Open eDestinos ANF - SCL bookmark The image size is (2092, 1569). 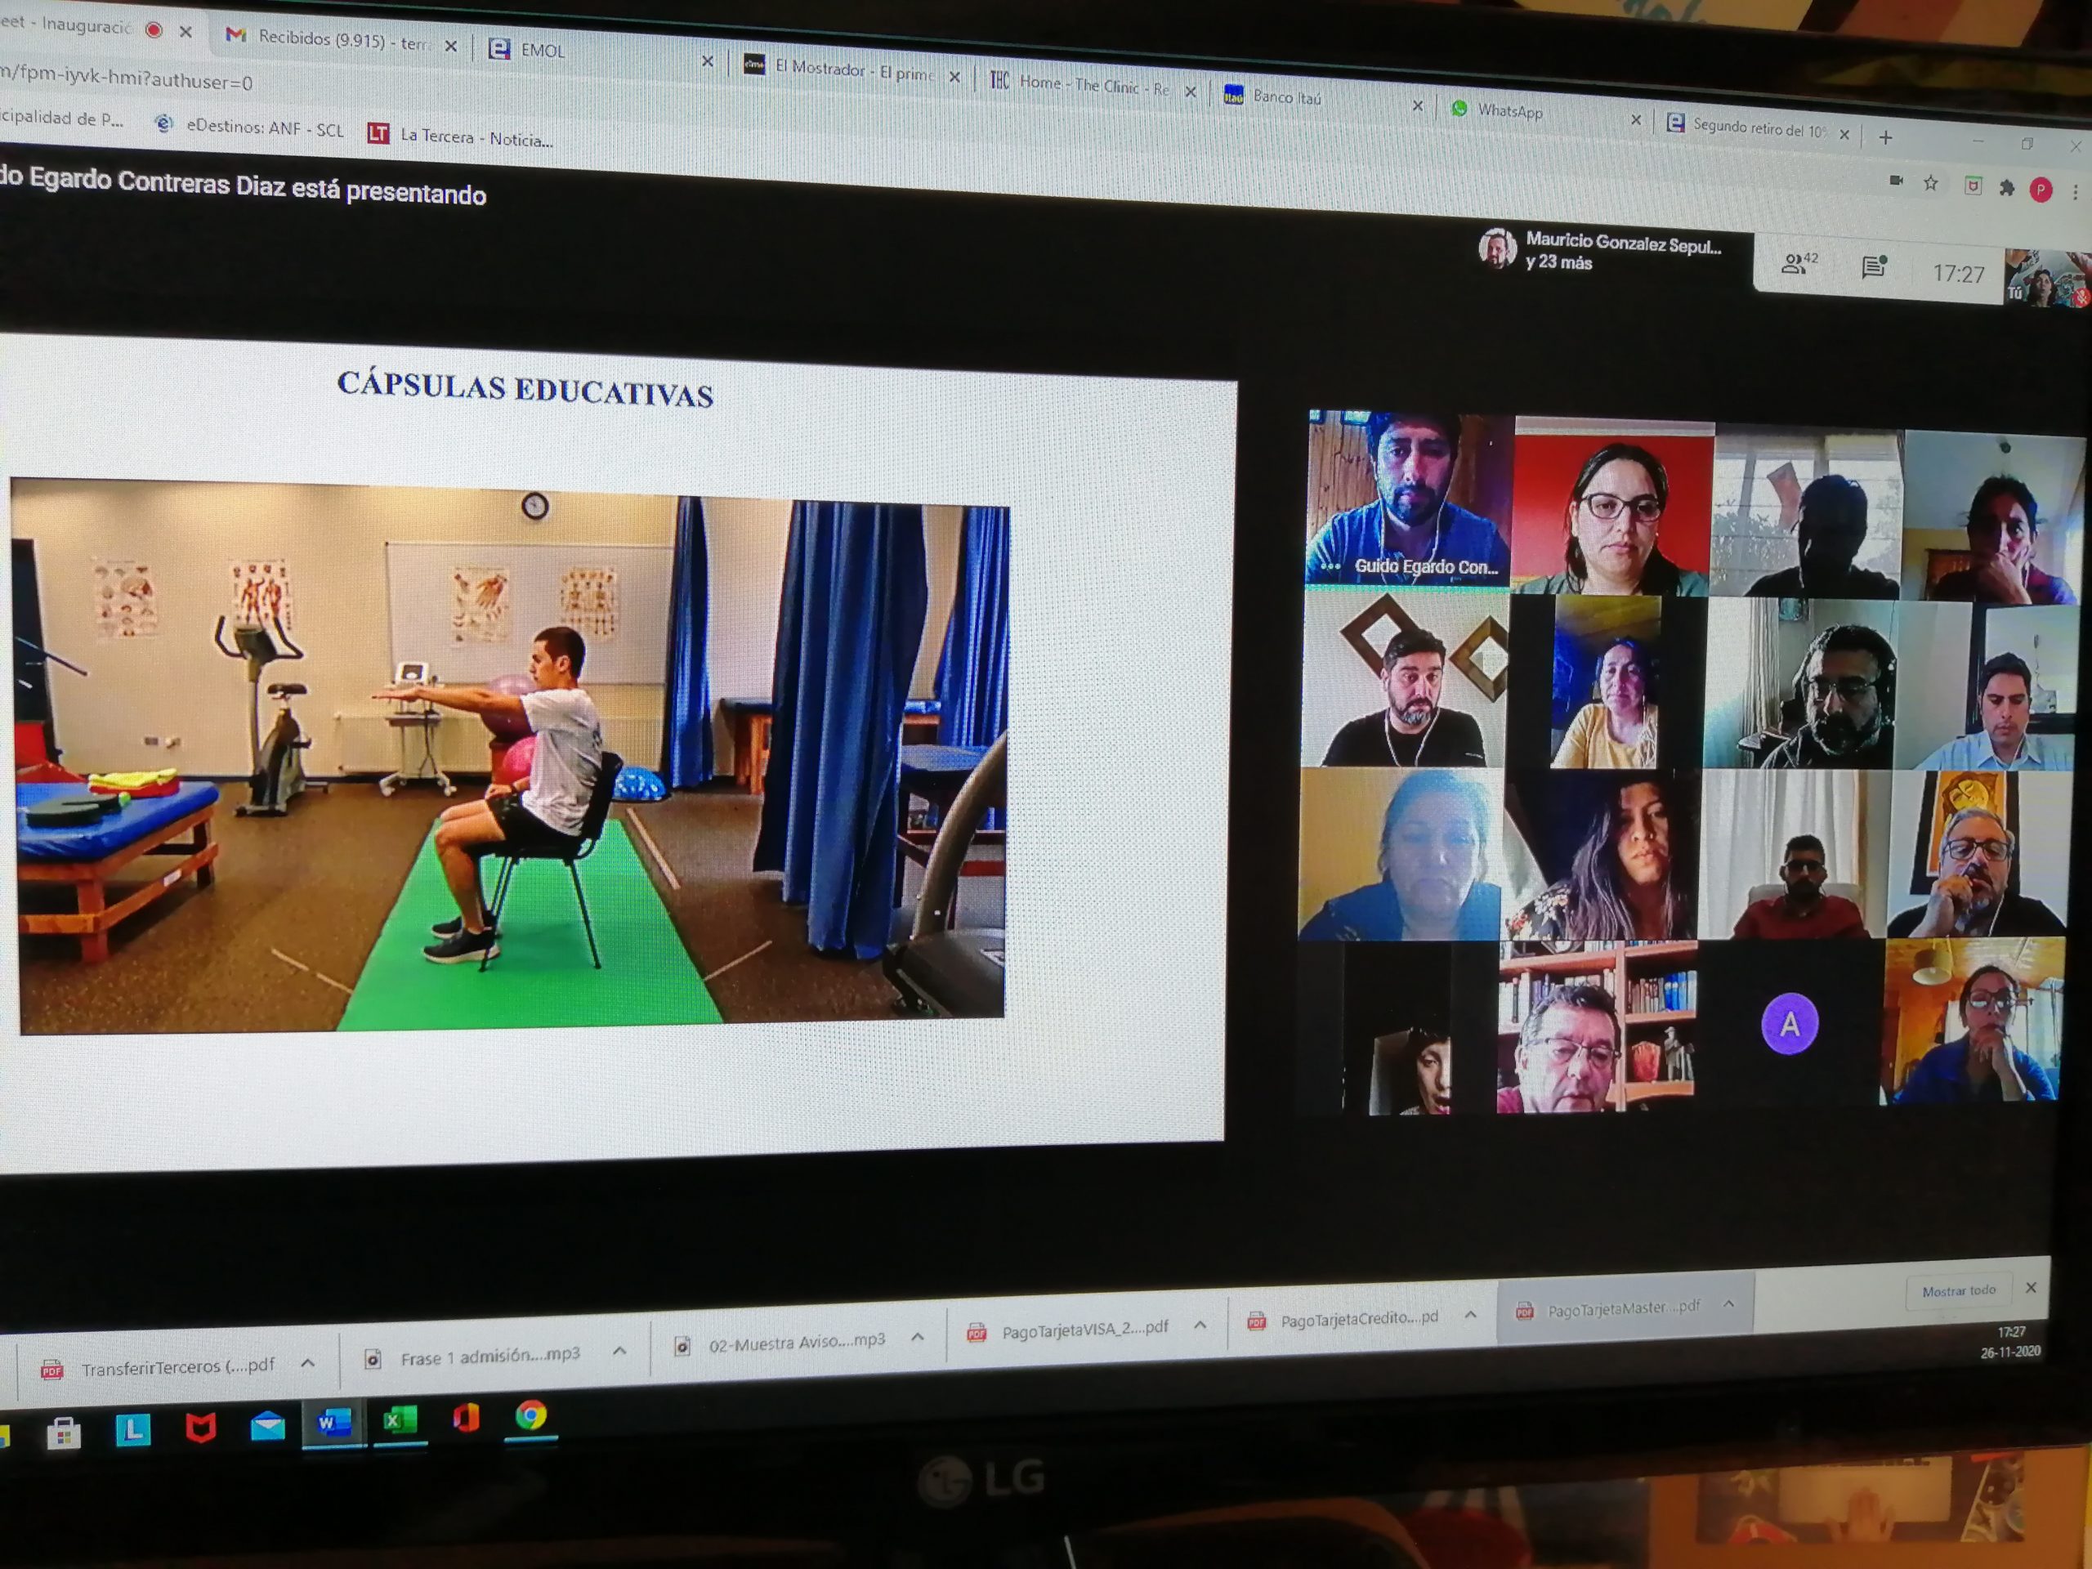click(x=248, y=127)
